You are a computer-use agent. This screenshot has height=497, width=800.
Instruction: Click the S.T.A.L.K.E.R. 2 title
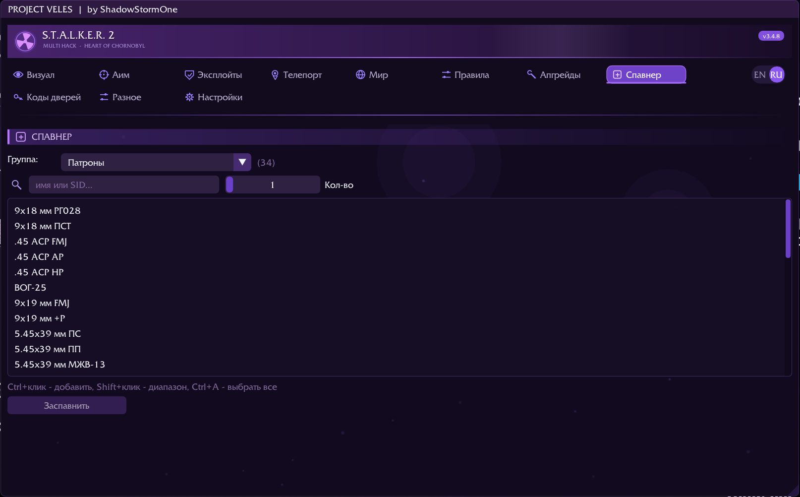(78, 35)
